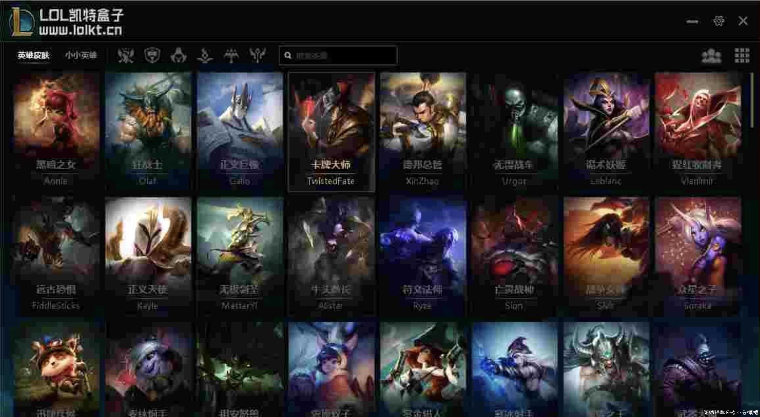Screen dimensions: 760x417
Task: Choose the TwistedFate champion card
Action: [x=331, y=131]
